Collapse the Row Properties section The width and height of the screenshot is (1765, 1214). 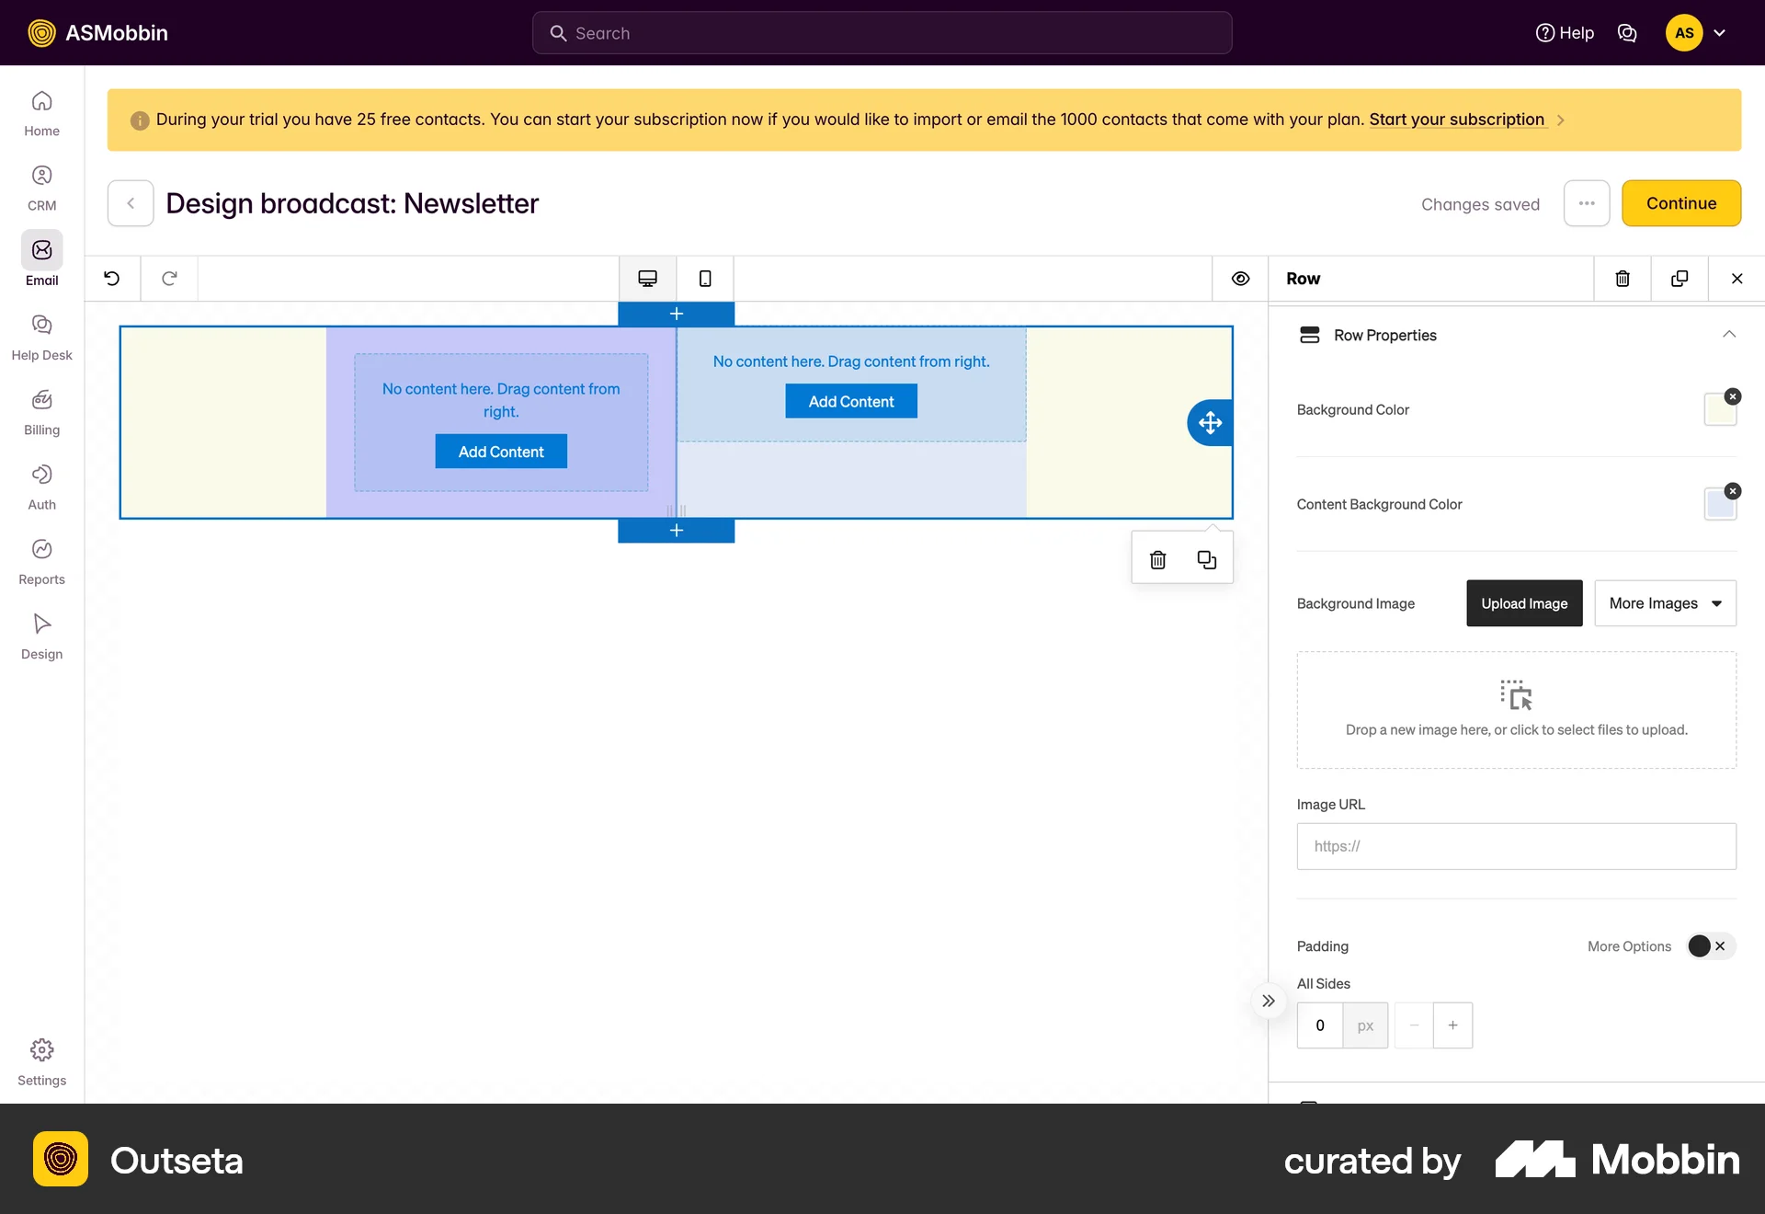(1731, 335)
